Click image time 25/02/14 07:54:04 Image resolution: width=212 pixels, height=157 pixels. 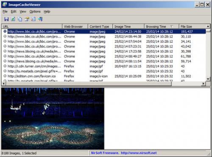(x=128, y=41)
